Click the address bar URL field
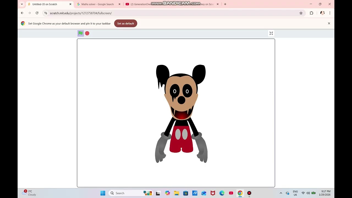This screenshot has height=198, width=352. click(173, 13)
